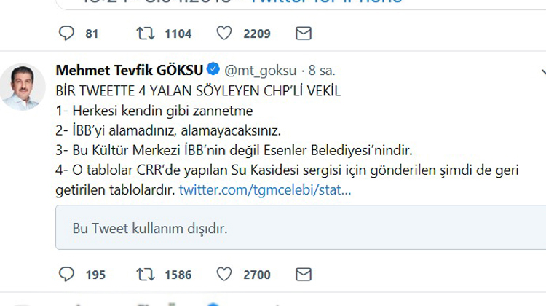
Task: Click the "Bu Tweet kullanım dışıdır" quoted box
Action: (298, 229)
